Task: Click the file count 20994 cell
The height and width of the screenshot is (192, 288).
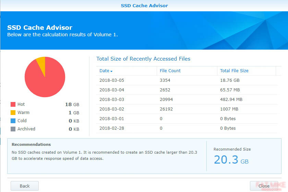Action: [x=166, y=99]
